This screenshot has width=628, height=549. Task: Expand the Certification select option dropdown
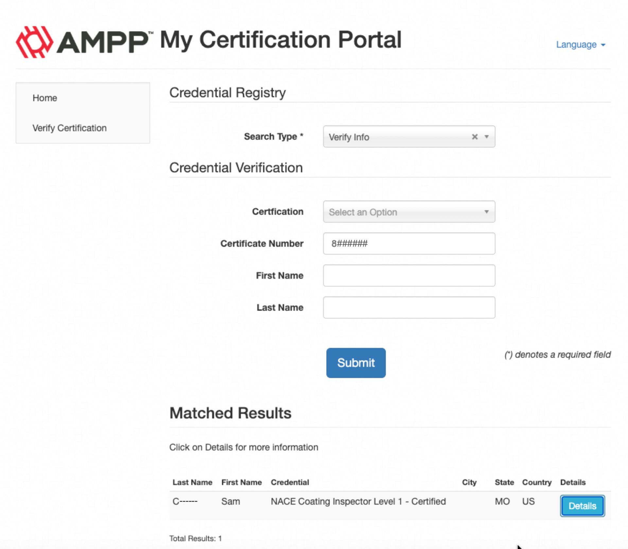pos(409,212)
